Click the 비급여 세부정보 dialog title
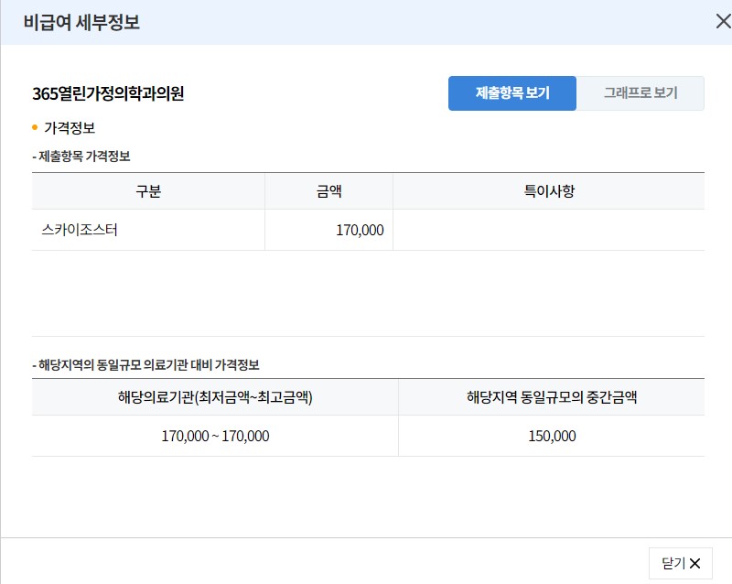 [x=81, y=22]
